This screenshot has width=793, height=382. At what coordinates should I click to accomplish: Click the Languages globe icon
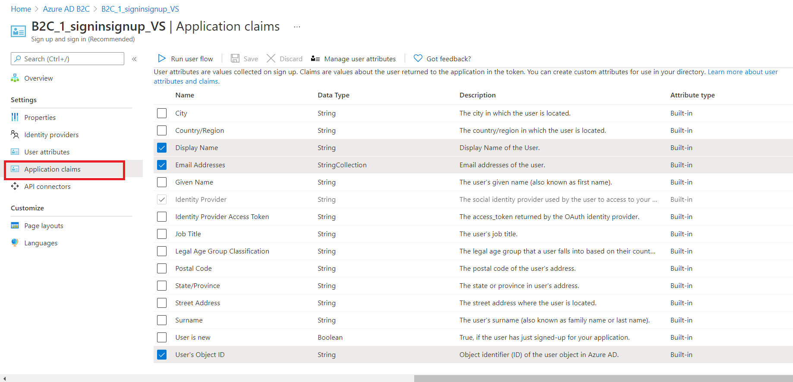click(15, 243)
